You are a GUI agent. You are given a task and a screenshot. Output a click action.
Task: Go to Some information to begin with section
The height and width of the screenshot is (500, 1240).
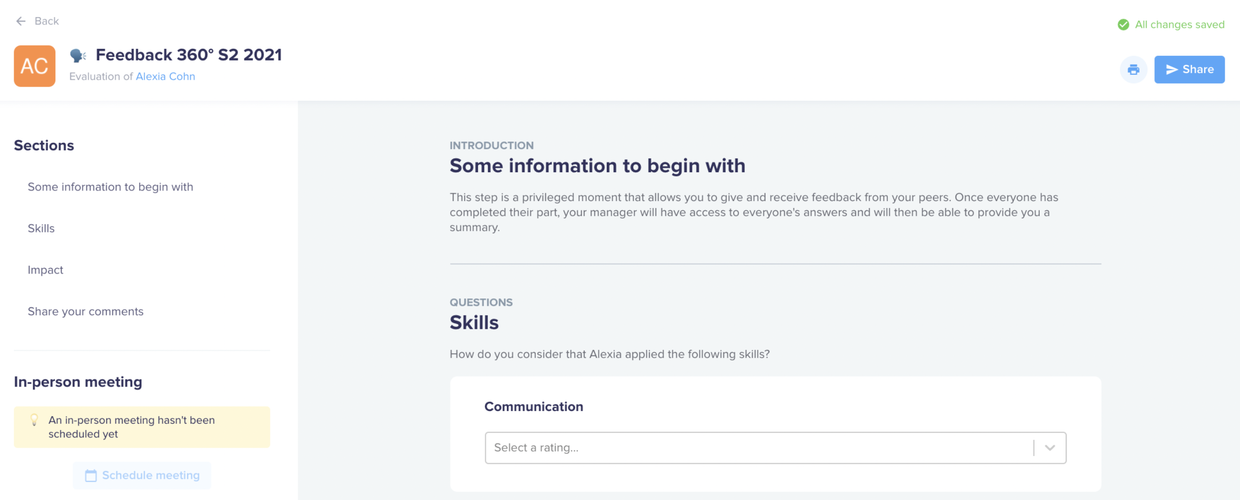110,187
